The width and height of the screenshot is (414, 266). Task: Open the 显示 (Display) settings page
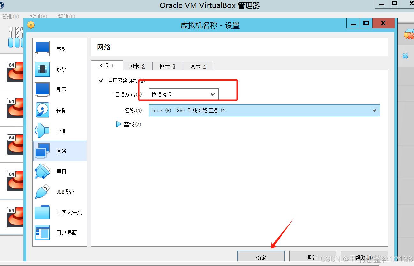(x=60, y=90)
